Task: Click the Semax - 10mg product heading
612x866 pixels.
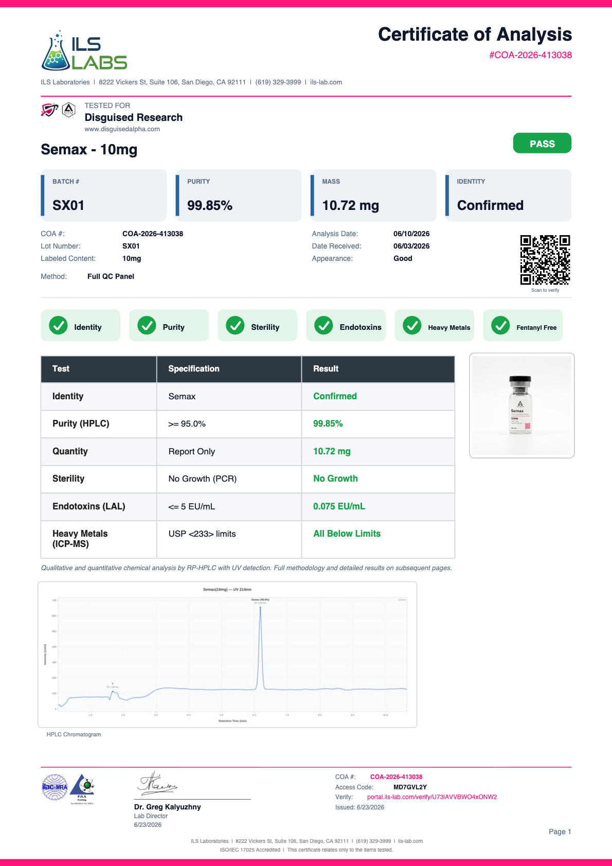Action: click(x=89, y=150)
